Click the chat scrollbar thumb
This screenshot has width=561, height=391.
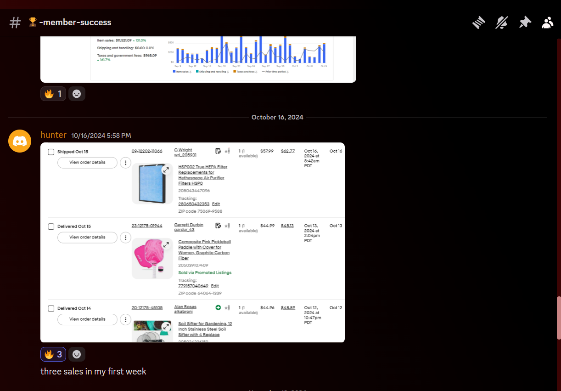(558, 318)
